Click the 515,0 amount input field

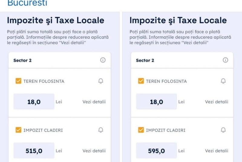(34, 151)
